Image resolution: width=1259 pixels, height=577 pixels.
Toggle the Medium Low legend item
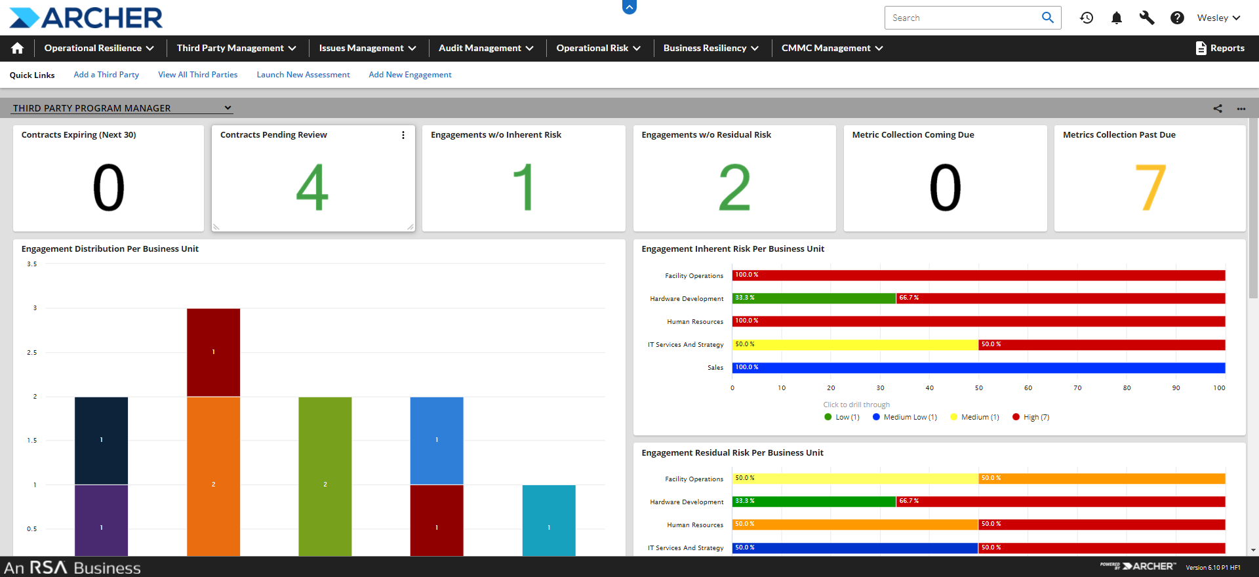coord(905,417)
